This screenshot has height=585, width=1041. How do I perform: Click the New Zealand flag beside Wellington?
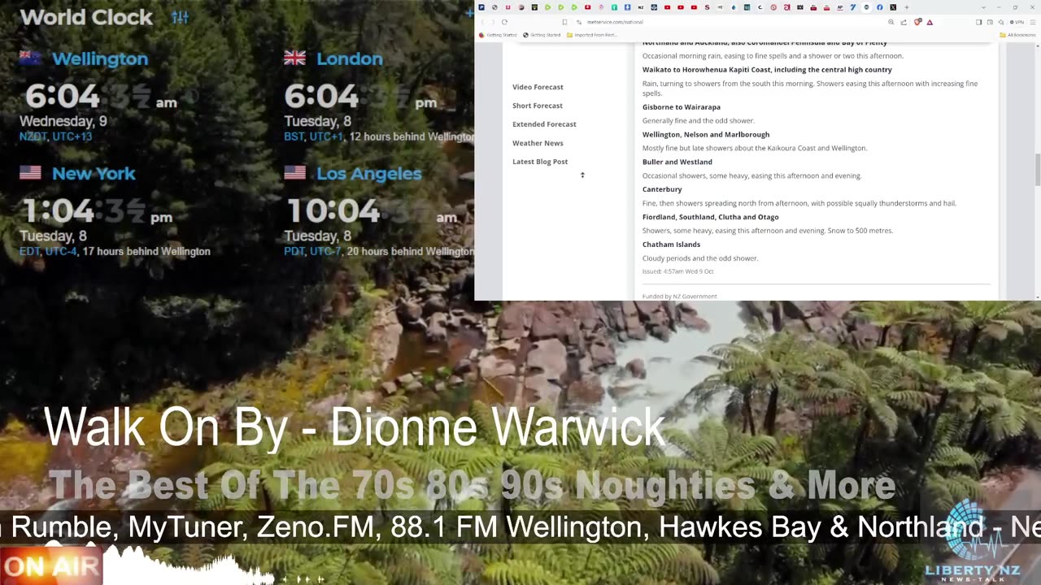(x=30, y=58)
